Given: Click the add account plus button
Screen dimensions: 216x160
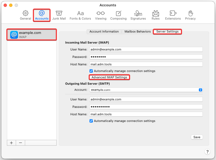Looking at the screenshot, I should click(11, 143).
